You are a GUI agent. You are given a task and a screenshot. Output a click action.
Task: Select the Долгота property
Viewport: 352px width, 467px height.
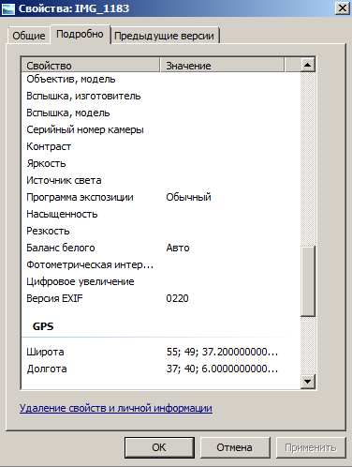click(x=47, y=369)
